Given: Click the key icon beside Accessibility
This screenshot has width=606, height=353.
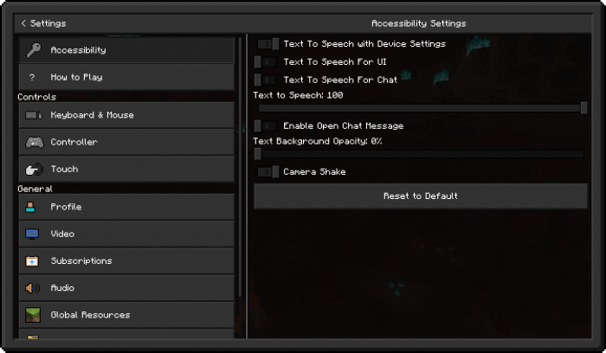Looking at the screenshot, I should pos(33,50).
